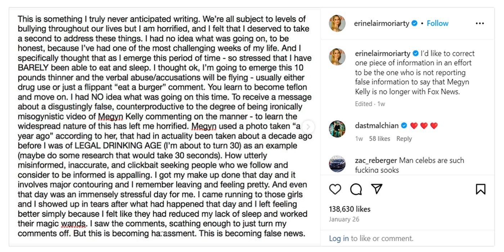This screenshot has height=252, width=504.
Task: Click the Edited · 1w timestamp
Action: click(x=369, y=104)
